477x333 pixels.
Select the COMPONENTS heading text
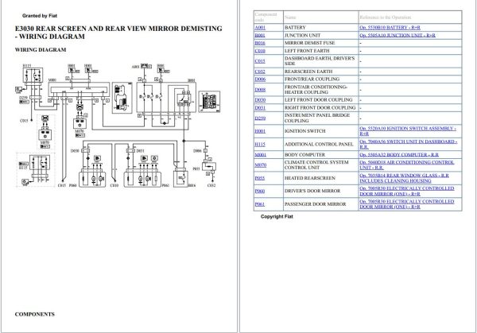[35, 315]
